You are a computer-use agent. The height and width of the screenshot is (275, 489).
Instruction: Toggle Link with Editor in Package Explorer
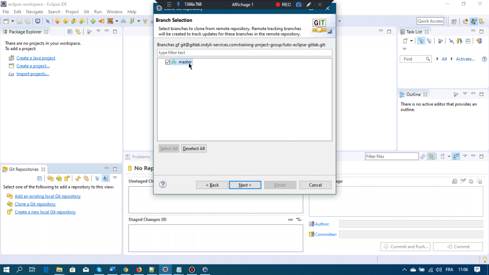(x=78, y=32)
